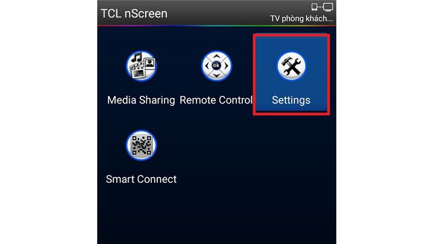Tap the photo frame in Media Sharing icon

click(149, 64)
